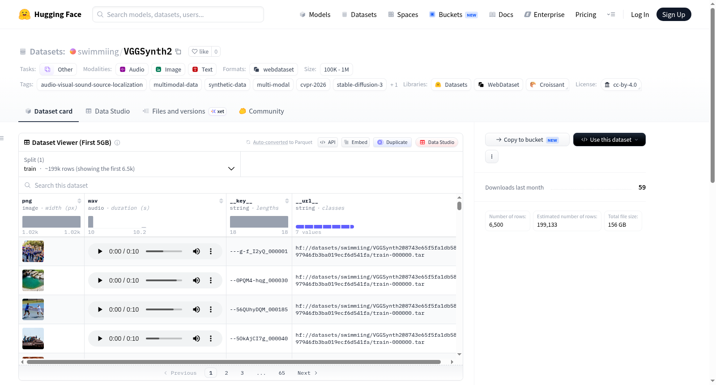This screenshot has width=716, height=385.
Task: Copy dataset name with the copy icon
Action: coord(178,51)
